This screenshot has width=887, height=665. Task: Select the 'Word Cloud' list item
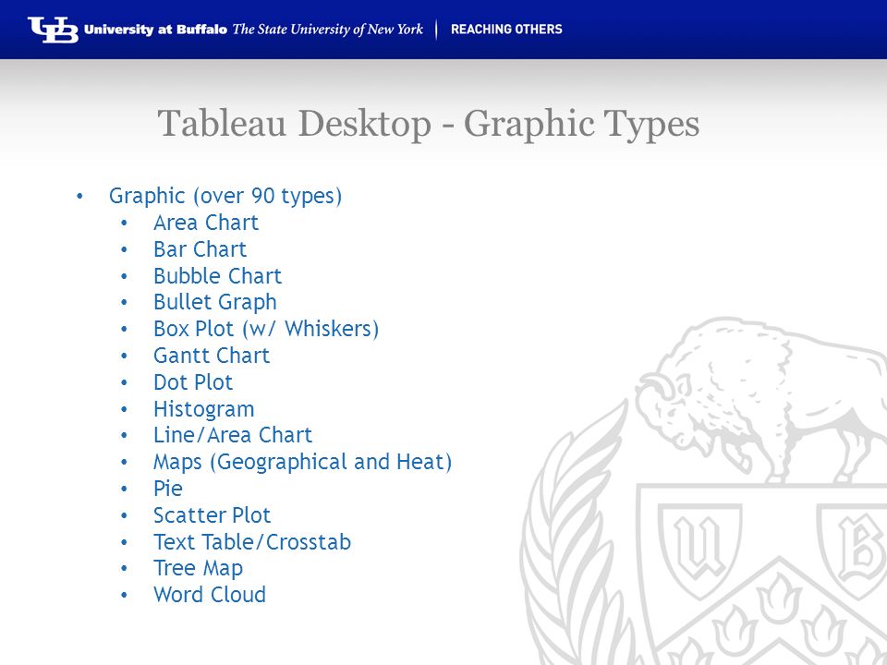point(210,595)
